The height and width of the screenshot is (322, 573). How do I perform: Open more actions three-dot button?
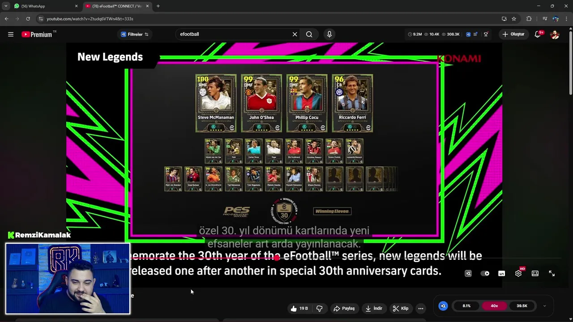click(421, 308)
